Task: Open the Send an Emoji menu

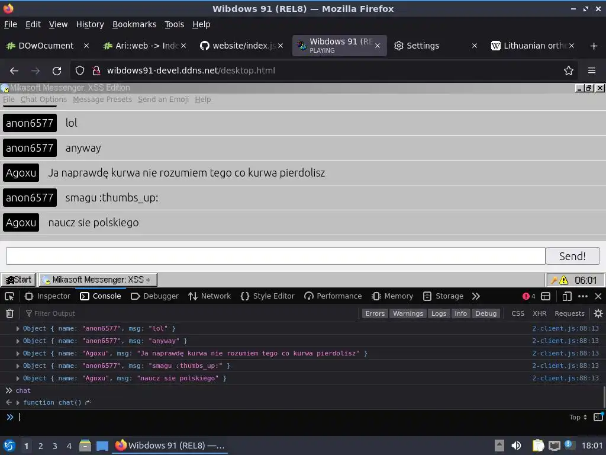Action: click(163, 100)
